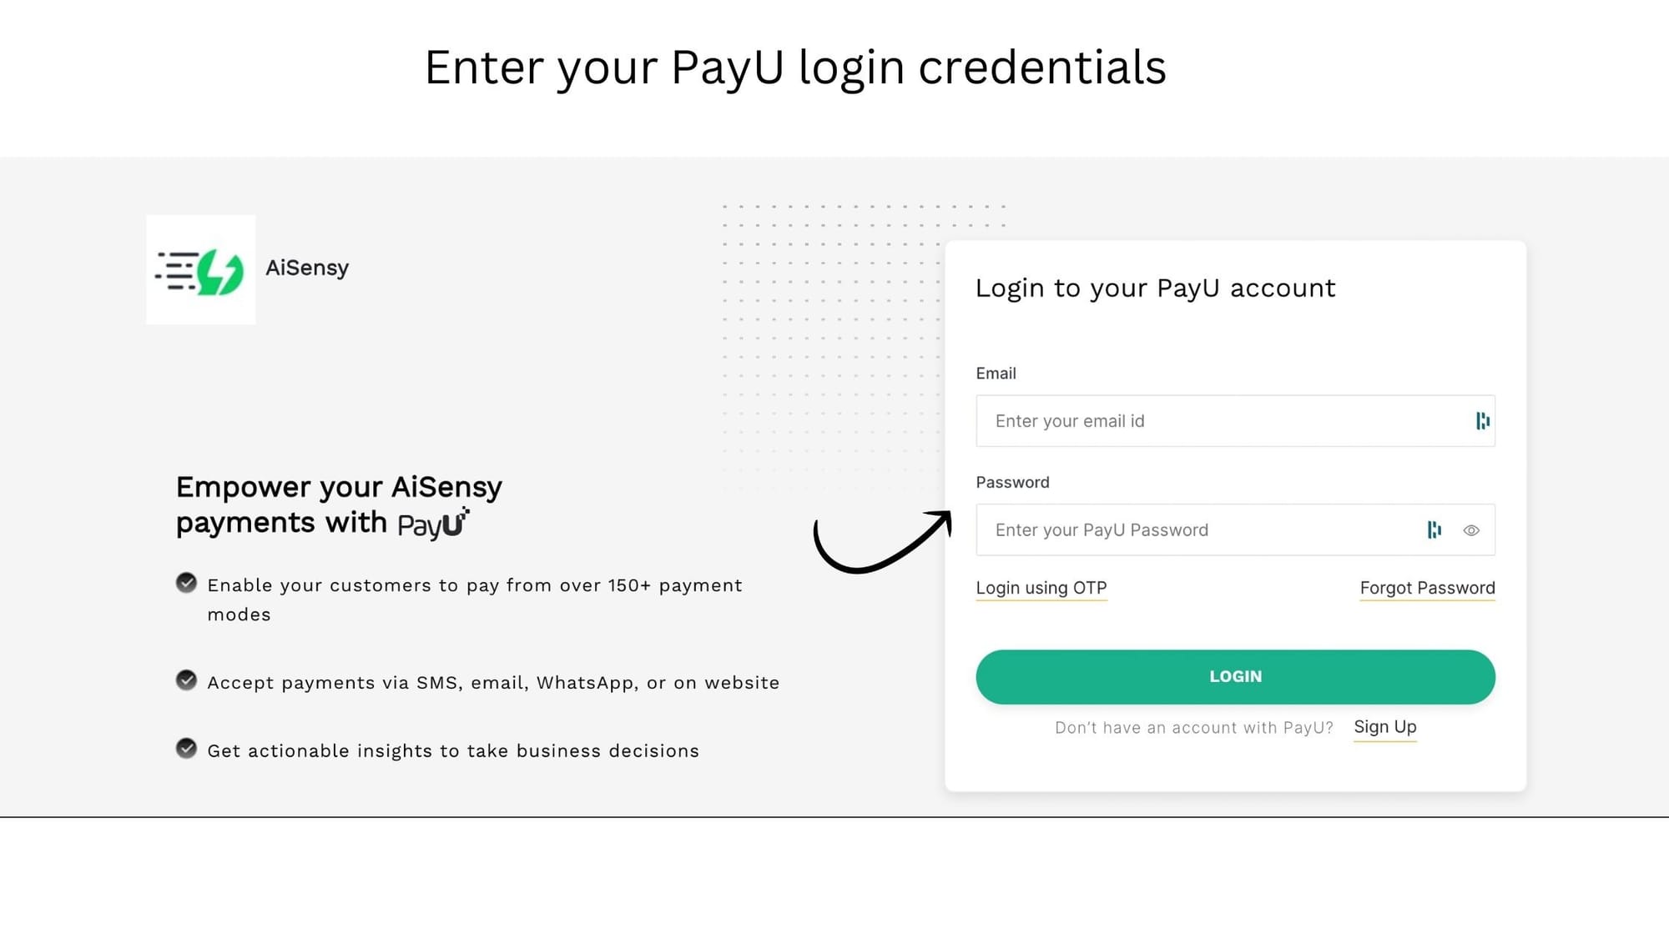1669x938 pixels.
Task: Click the 'Password' field label
Action: tap(1012, 483)
